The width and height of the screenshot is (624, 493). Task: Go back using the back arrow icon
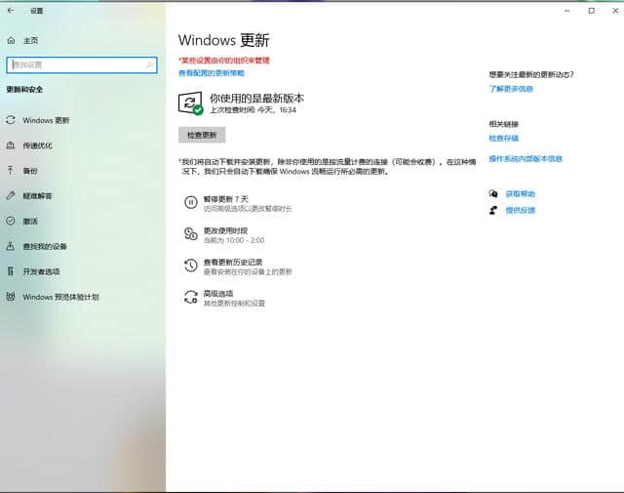point(11,11)
